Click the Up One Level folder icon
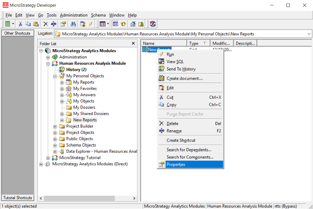Image resolution: width=313 pixels, height=209 pixels. tap(141, 24)
